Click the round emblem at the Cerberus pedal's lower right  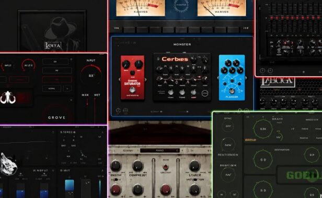(x=205, y=93)
